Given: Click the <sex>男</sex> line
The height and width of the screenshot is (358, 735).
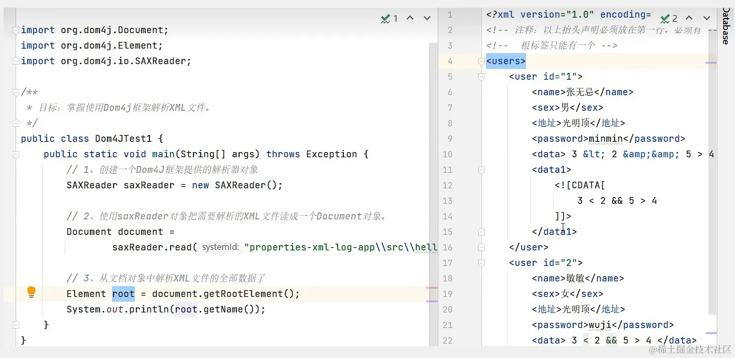Looking at the screenshot, I should click(567, 108).
